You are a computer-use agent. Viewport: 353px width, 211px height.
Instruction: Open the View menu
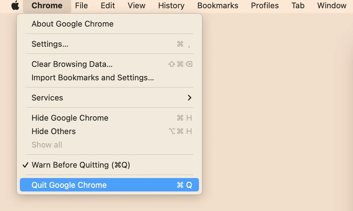click(136, 5)
